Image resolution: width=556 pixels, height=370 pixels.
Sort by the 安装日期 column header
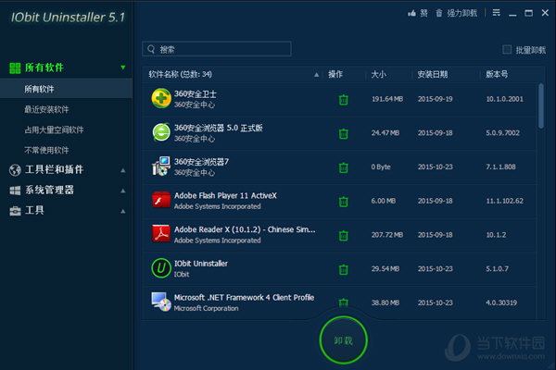tap(433, 74)
